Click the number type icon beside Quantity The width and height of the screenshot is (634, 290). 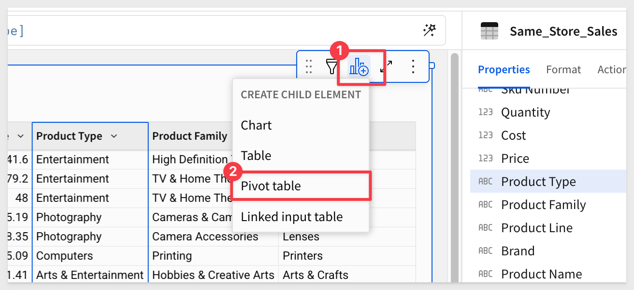(x=485, y=112)
